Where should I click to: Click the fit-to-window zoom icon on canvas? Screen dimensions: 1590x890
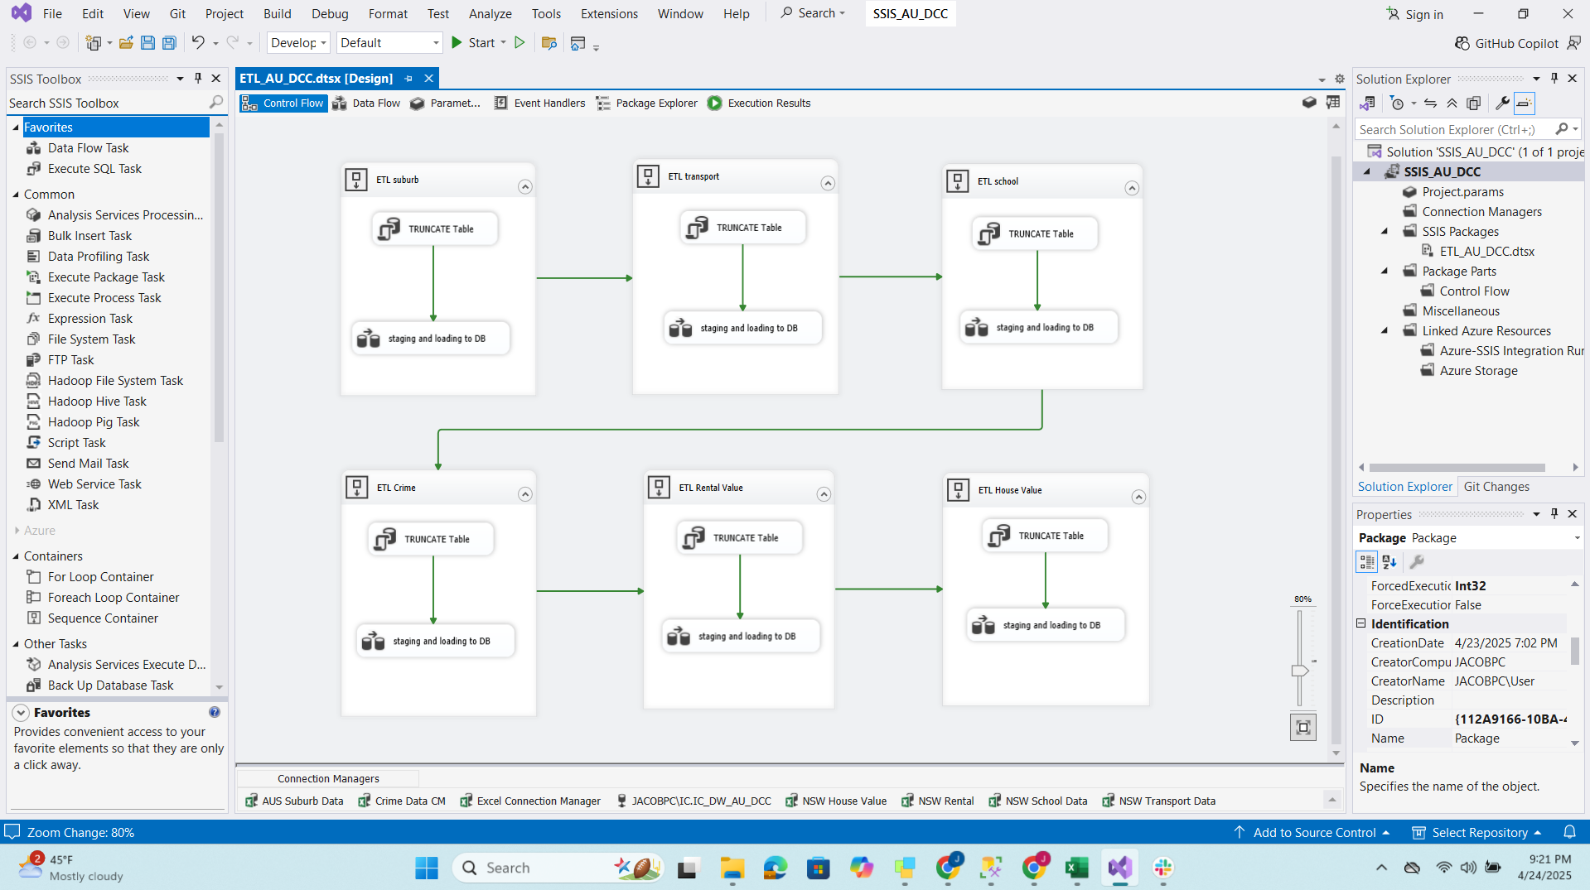click(1302, 728)
